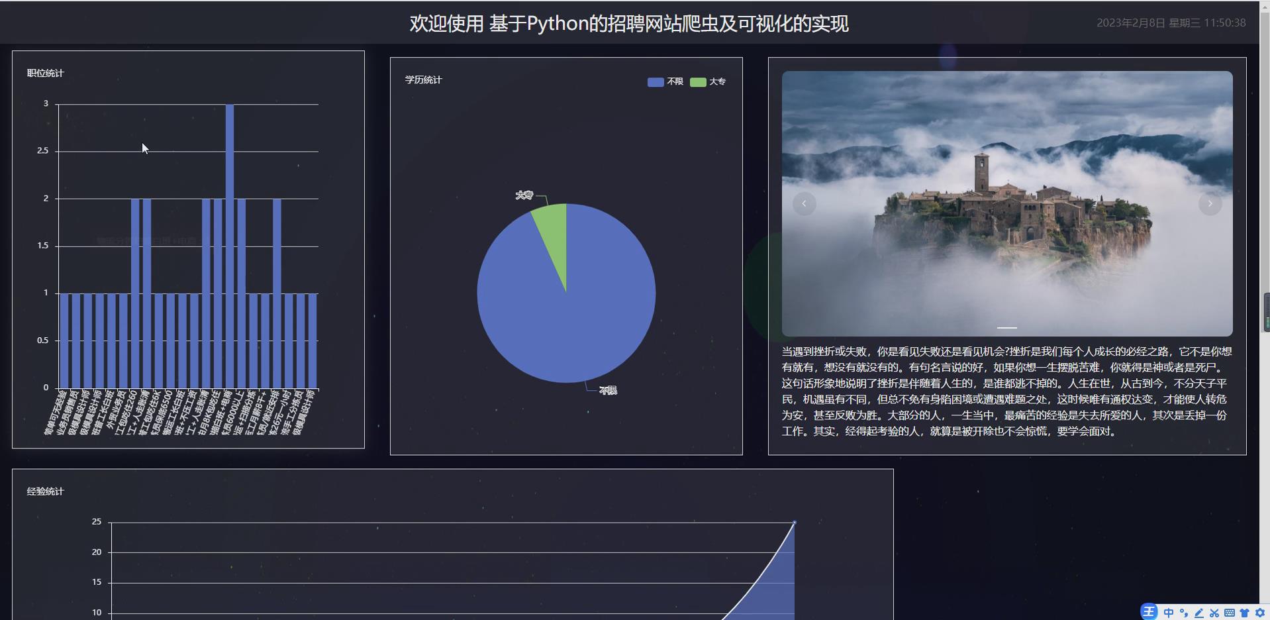
Task: Click the 大专 label beside the pie chart
Action: pyautogui.click(x=524, y=195)
